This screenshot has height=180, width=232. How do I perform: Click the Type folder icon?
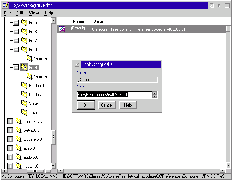click(24, 112)
